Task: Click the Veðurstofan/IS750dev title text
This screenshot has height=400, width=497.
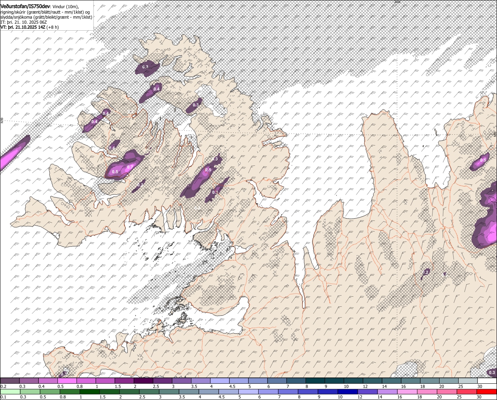Action: point(26,6)
